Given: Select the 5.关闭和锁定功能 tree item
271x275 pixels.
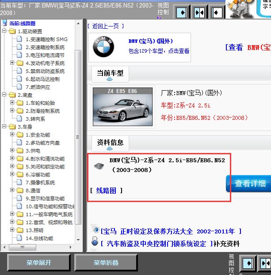Looking at the screenshot, I should point(45,167).
